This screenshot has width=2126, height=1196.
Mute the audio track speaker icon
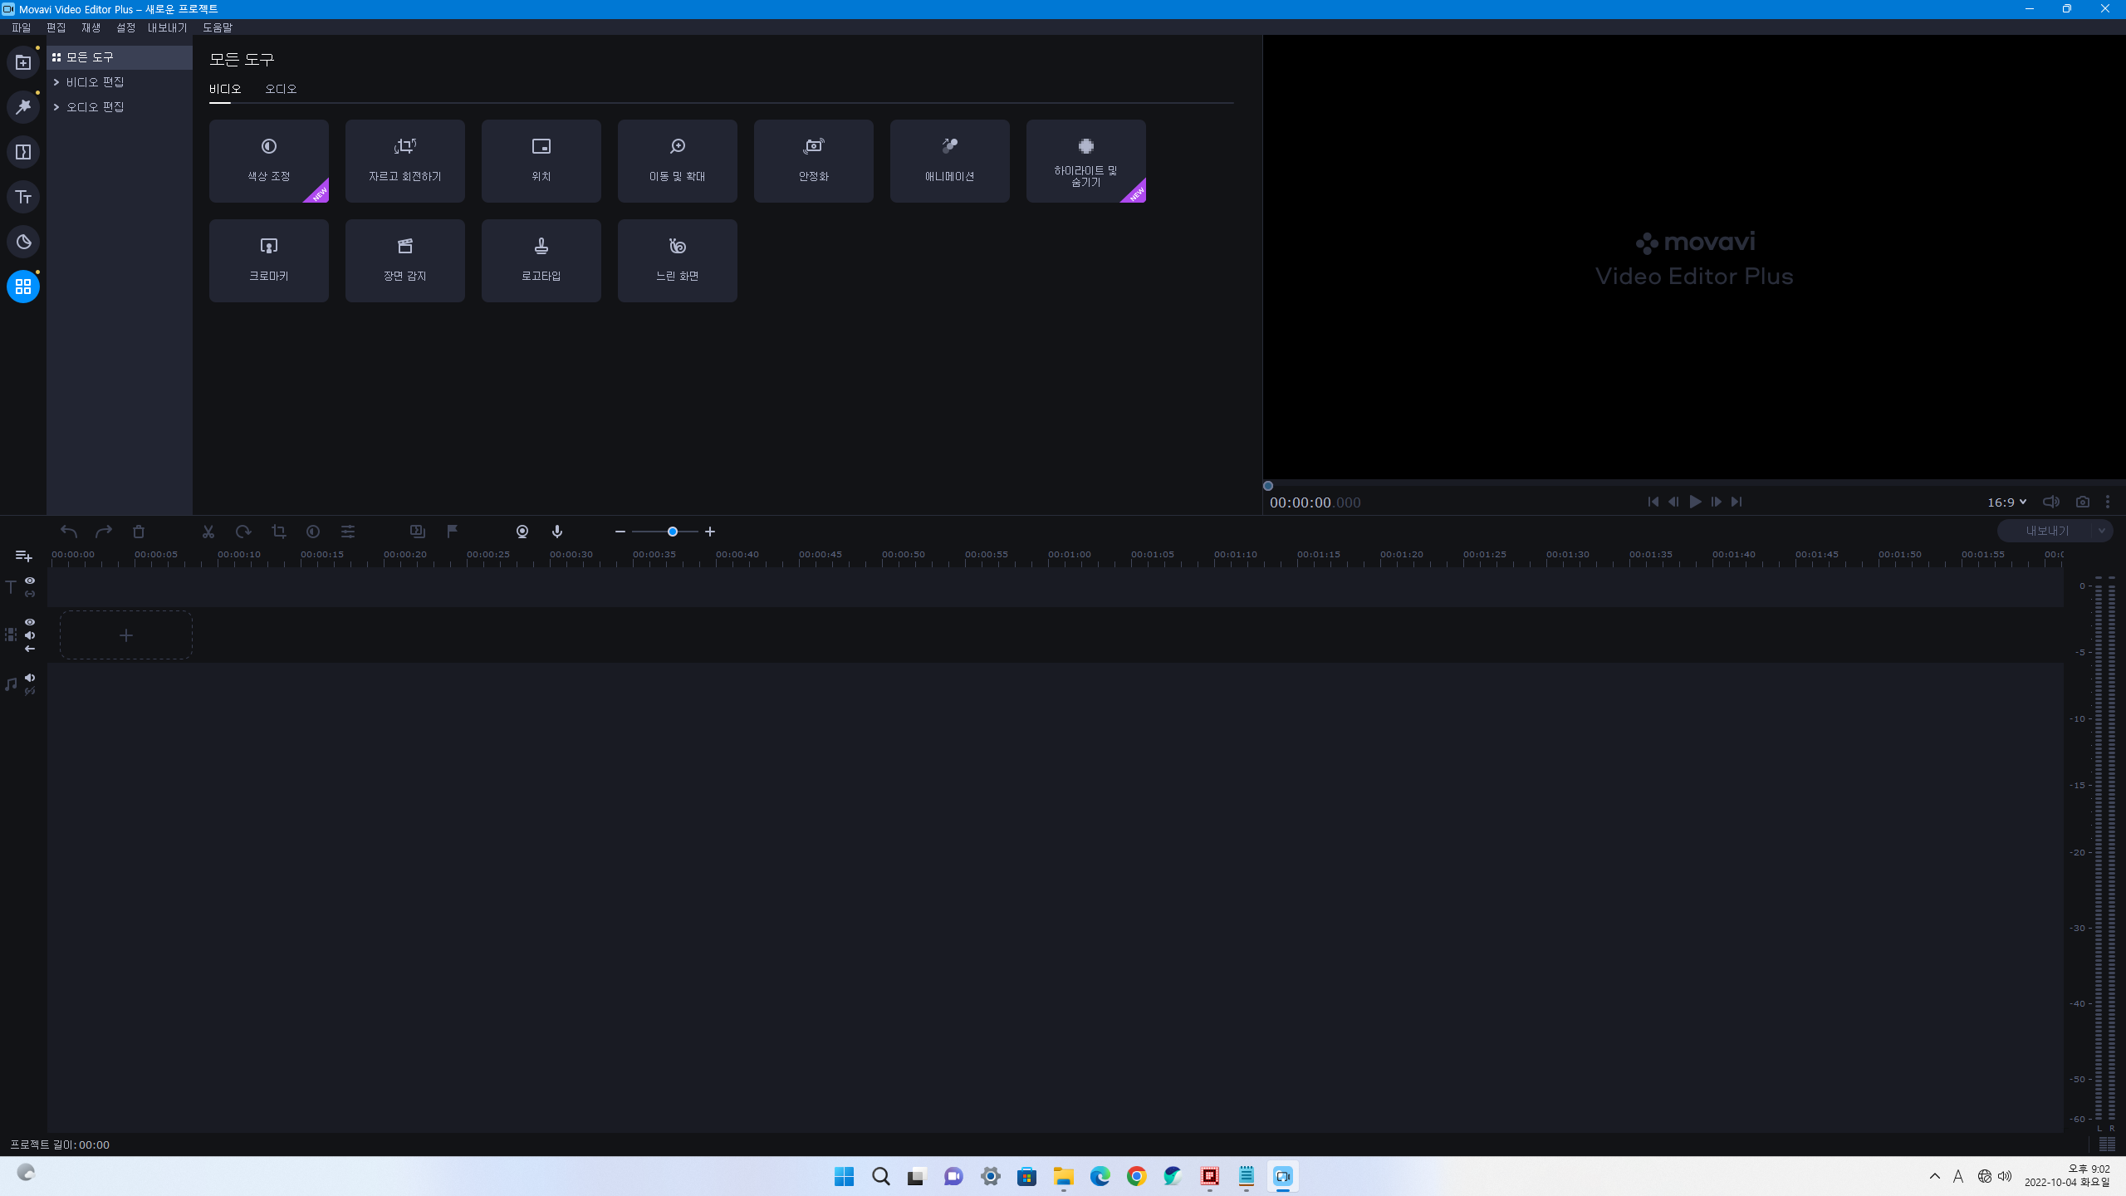30,678
